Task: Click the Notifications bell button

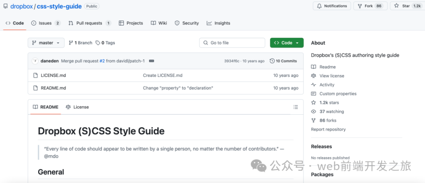Action: 331,6
